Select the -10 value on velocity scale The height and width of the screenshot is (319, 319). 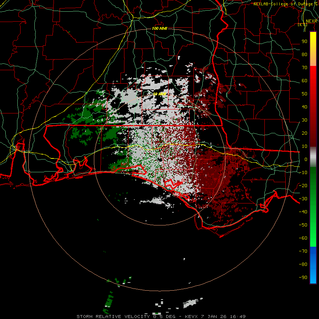coord(303,173)
